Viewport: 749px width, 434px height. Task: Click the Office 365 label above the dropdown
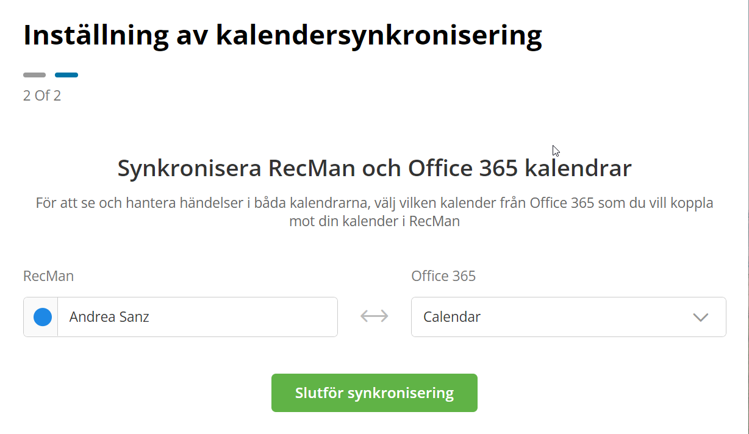point(443,276)
